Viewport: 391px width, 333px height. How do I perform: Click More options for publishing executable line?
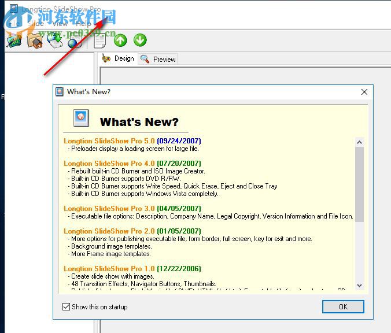pos(190,239)
